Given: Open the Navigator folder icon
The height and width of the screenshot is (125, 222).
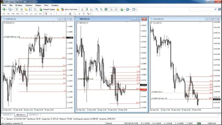Looking at the screenshot, I should pyautogui.click(x=26, y=9).
